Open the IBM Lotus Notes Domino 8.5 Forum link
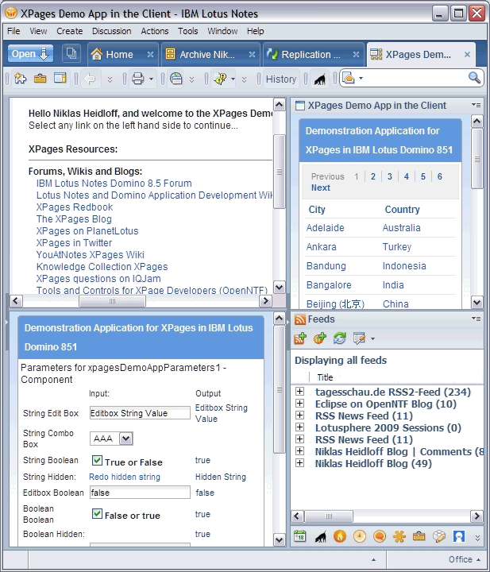Image resolution: width=490 pixels, height=572 pixels. (x=114, y=184)
